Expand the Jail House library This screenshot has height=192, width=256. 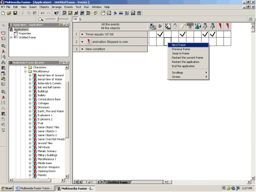[30, 147]
